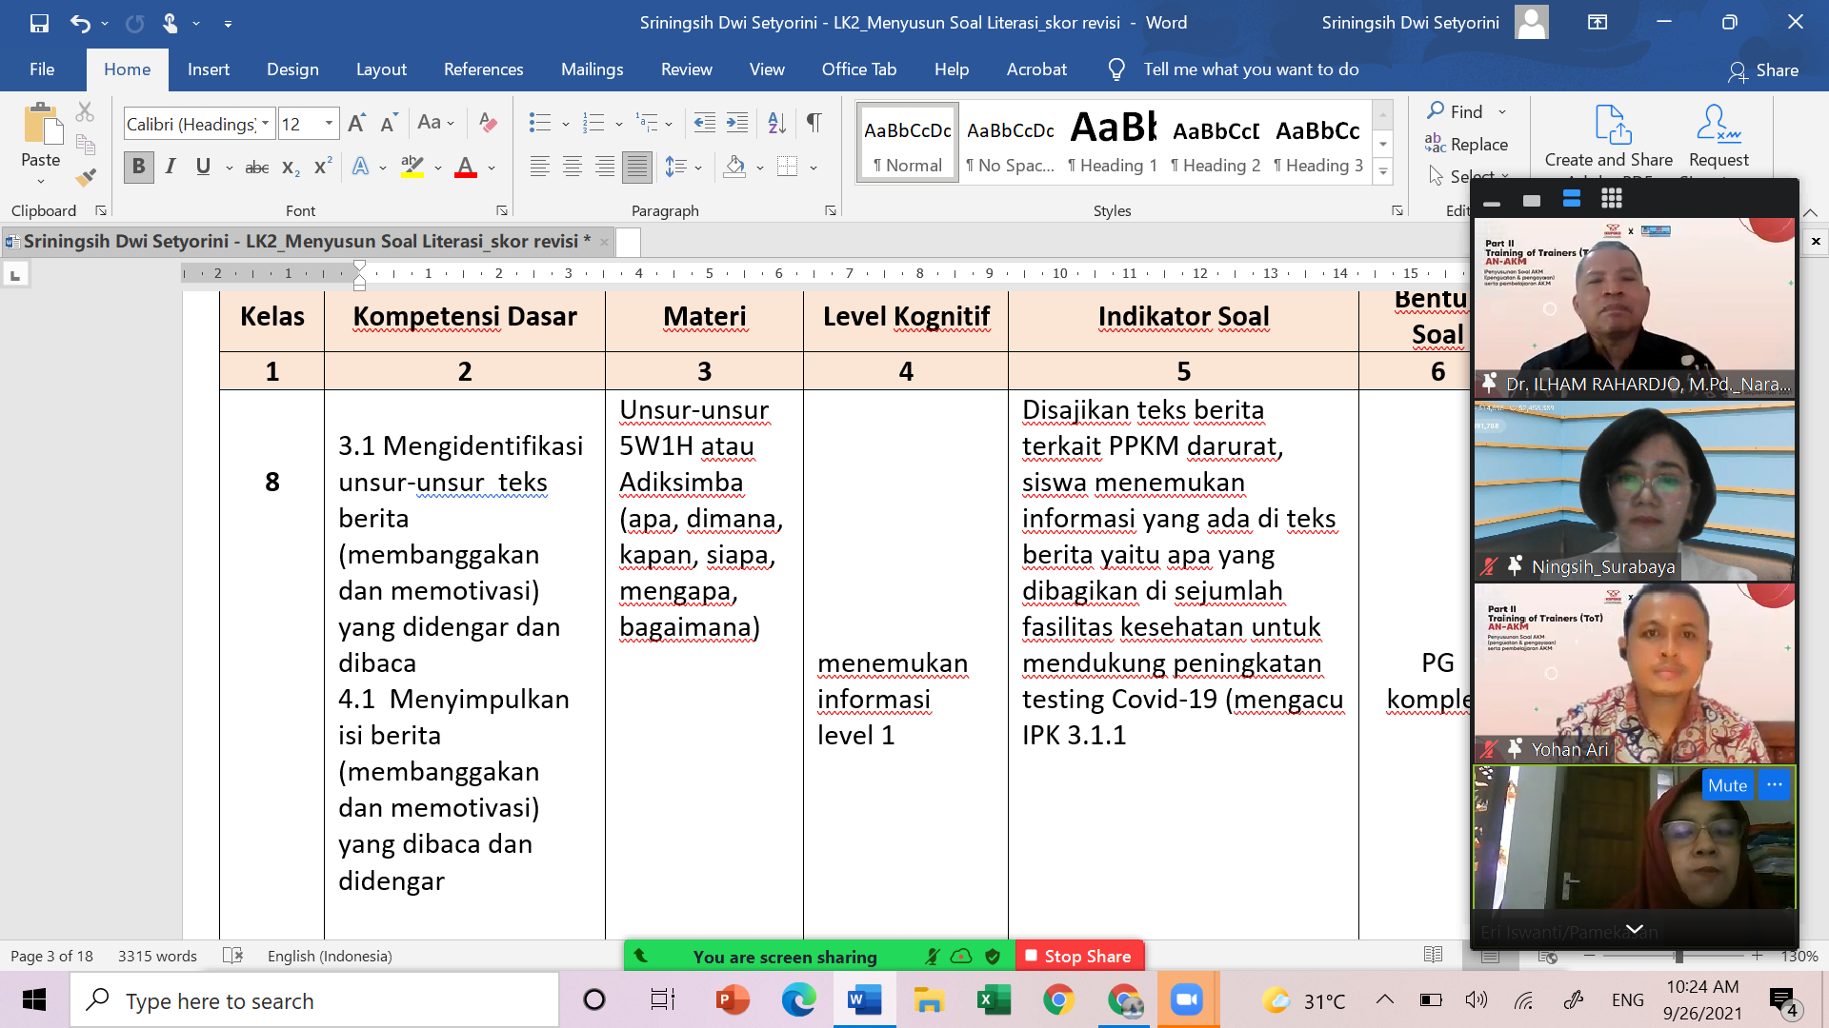Viewport: 1829px width, 1028px height.
Task: Click the Share button in Word
Action: [1764, 70]
